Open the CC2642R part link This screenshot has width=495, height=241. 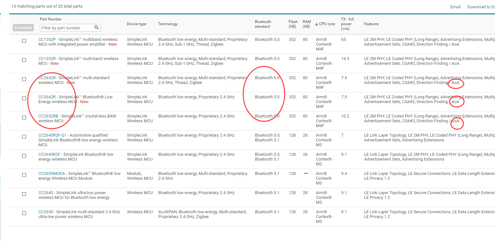coord(47,97)
